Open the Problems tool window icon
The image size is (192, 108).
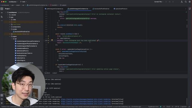pos(2,99)
